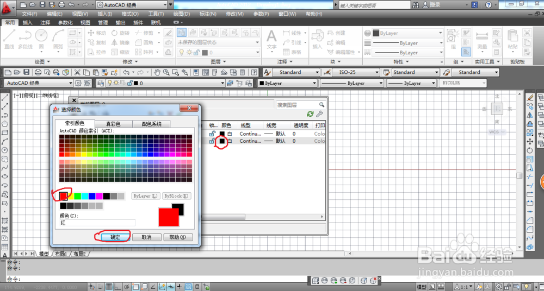Click the help question mark in standard toolbar

click(254, 72)
